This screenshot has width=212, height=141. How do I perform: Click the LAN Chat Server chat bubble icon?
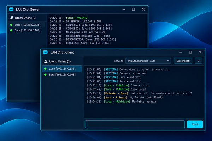pos(11,10)
